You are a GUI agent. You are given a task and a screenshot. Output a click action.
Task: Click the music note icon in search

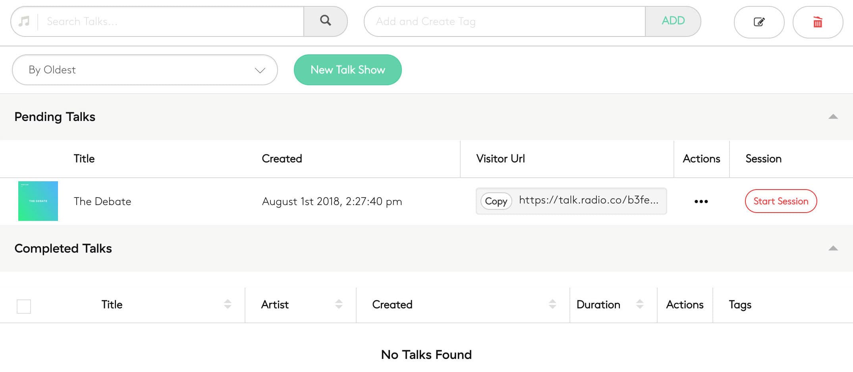click(x=24, y=21)
